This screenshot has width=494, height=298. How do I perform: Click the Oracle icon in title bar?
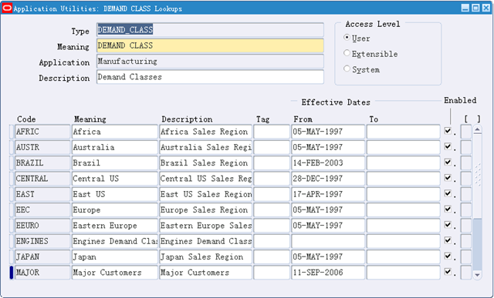point(7,8)
